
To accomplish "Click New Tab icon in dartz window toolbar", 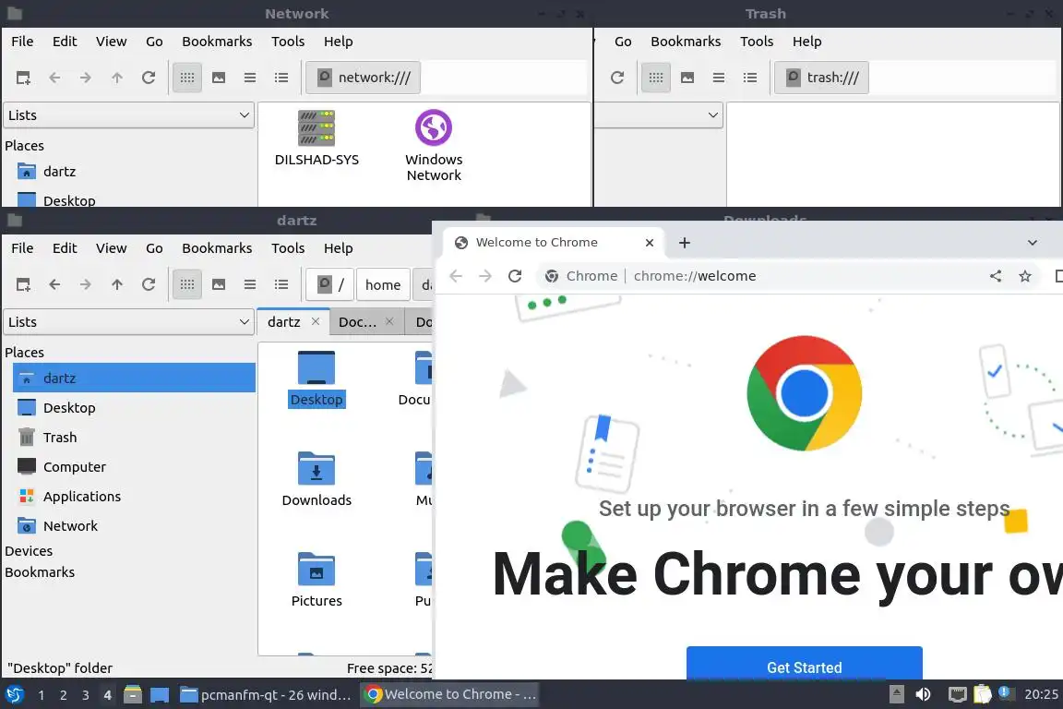I will click(x=23, y=284).
